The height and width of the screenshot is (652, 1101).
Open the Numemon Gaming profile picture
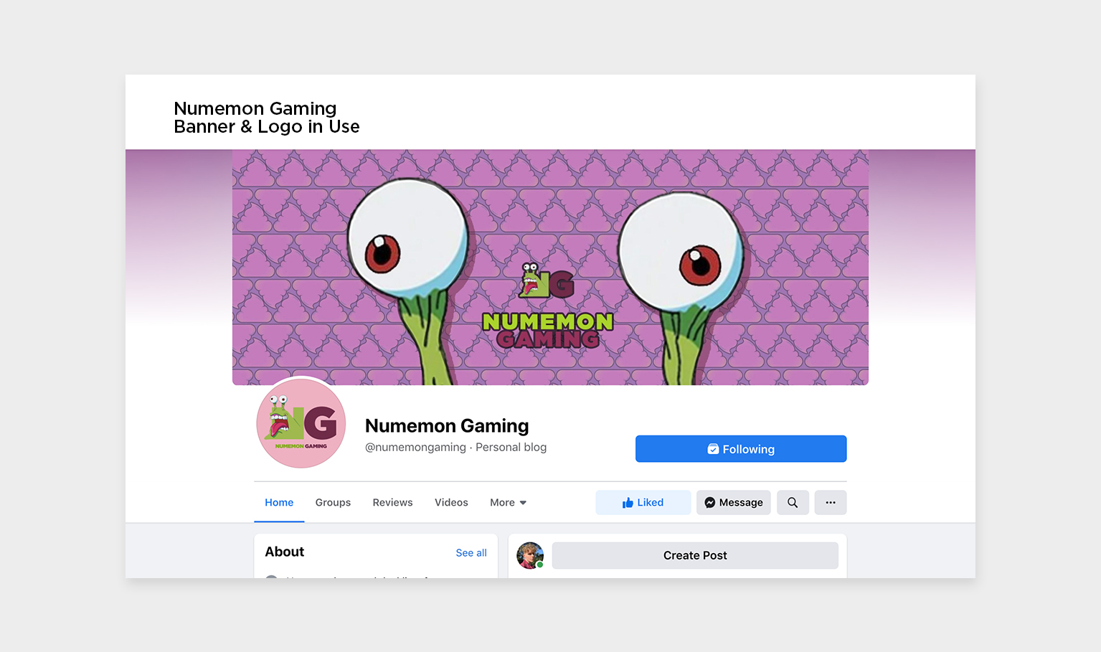(301, 423)
